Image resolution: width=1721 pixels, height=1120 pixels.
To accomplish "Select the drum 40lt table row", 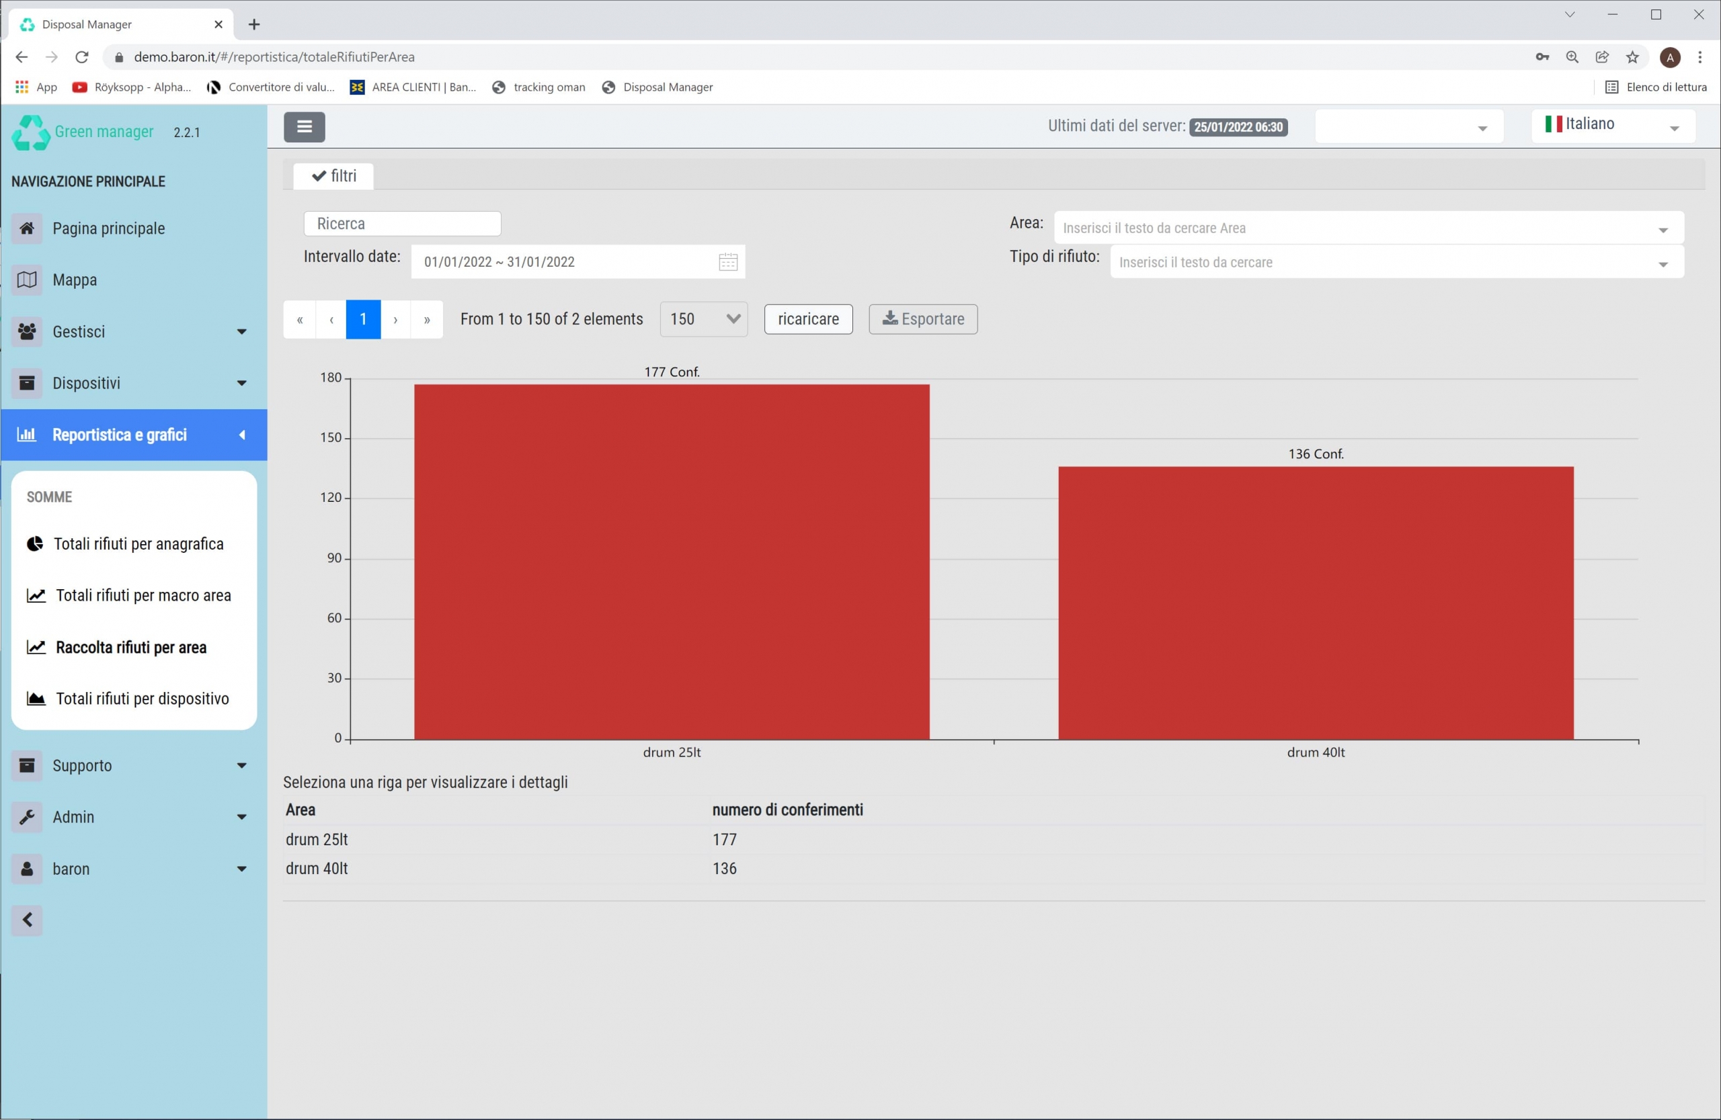I will [x=994, y=869].
